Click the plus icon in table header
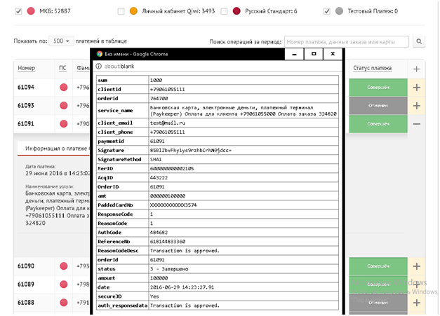Viewport: 440px width, 316px height. [x=417, y=69]
